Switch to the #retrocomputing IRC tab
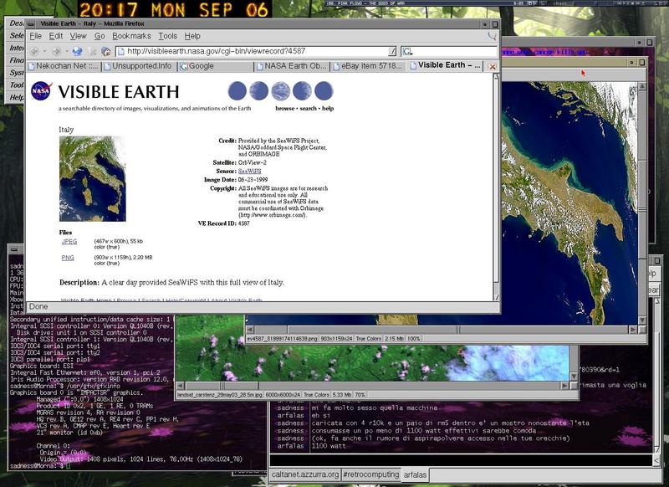The height and width of the screenshot is (487, 669). coord(370,474)
